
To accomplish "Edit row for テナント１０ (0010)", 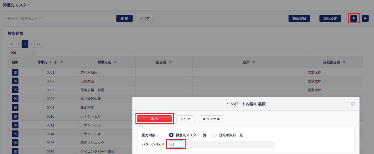I will click(15, 116).
